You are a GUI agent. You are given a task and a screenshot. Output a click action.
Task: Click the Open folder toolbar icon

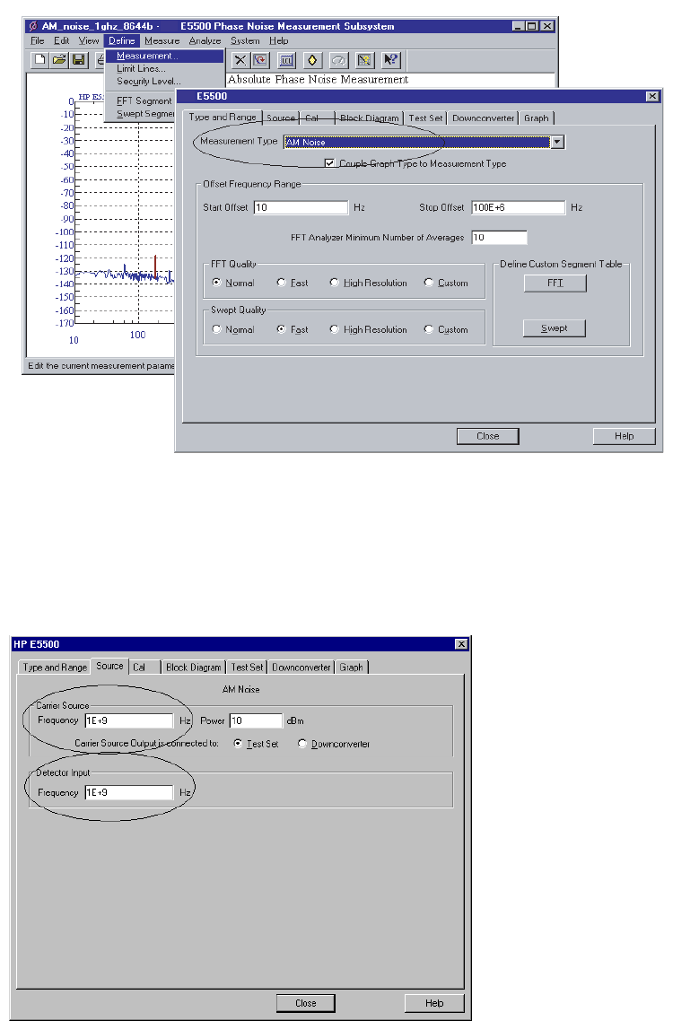[x=59, y=60]
